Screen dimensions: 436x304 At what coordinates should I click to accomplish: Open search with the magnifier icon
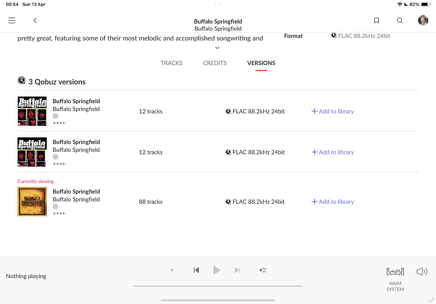pyautogui.click(x=399, y=20)
